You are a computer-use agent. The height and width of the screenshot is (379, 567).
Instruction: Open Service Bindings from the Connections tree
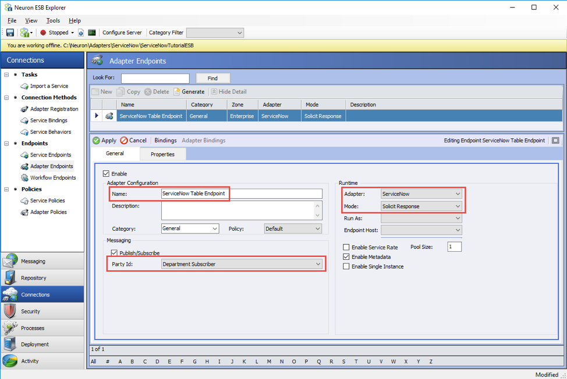(48, 120)
